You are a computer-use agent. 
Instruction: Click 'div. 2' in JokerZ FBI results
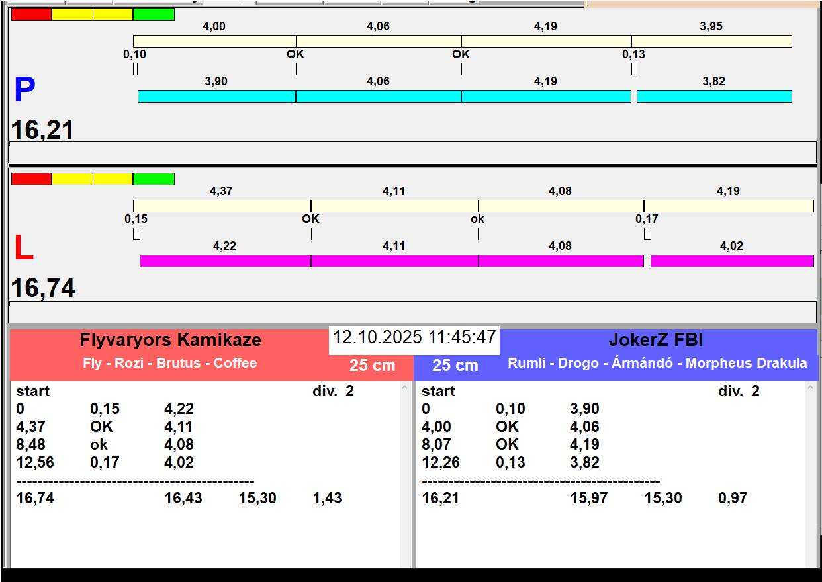tap(739, 392)
